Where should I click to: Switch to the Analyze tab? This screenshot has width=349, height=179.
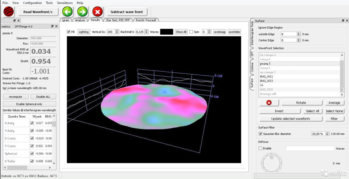click(80, 20)
